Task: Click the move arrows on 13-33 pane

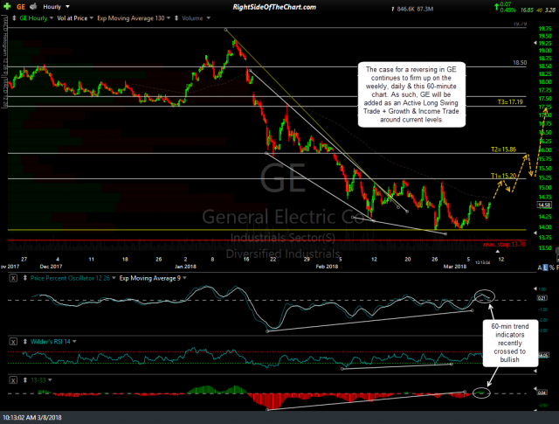Action: (25, 380)
